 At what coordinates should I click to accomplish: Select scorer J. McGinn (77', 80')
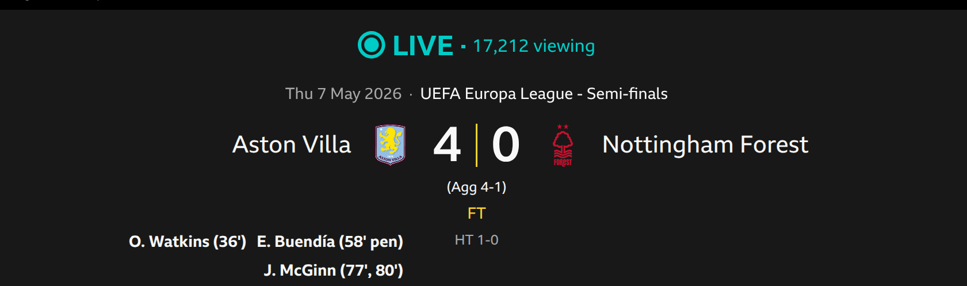334,270
